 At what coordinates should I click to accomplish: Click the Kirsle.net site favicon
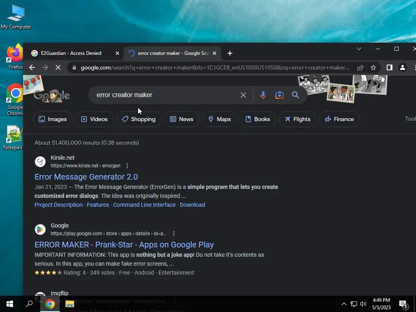pos(40,162)
